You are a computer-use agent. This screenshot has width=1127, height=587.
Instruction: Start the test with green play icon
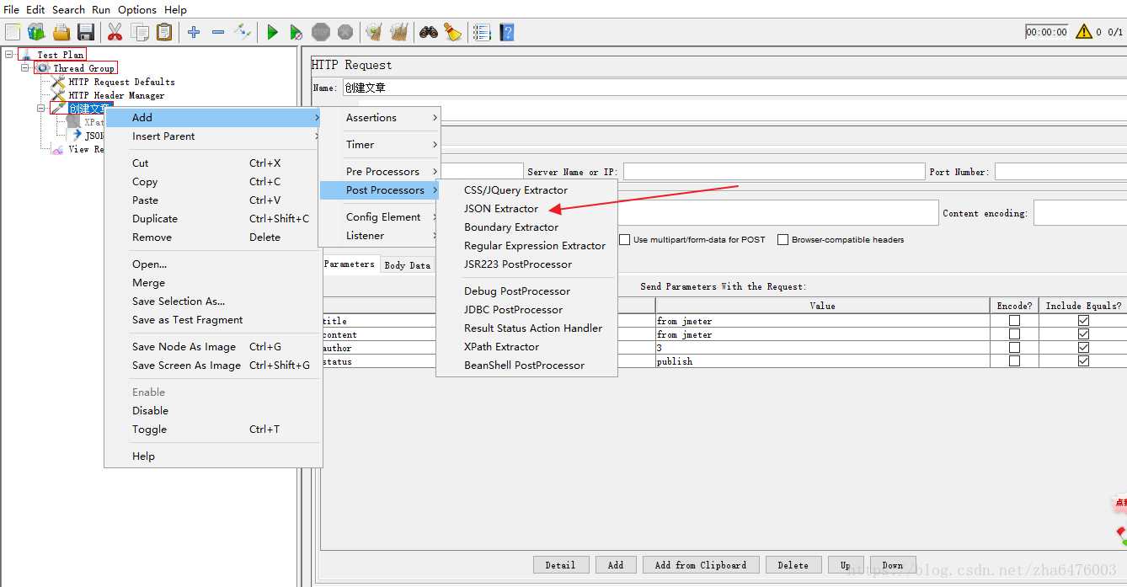click(272, 32)
